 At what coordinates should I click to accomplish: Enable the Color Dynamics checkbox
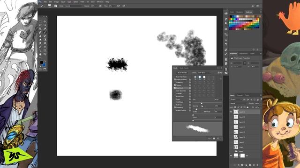click(x=175, y=91)
